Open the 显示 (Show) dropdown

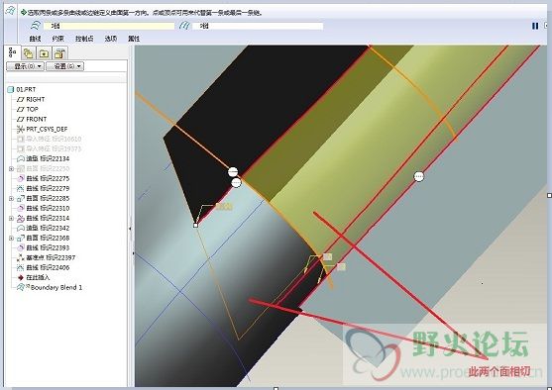[x=25, y=66]
